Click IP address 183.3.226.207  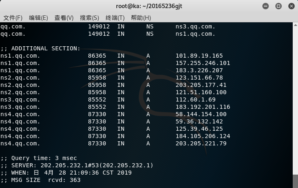[199, 70]
